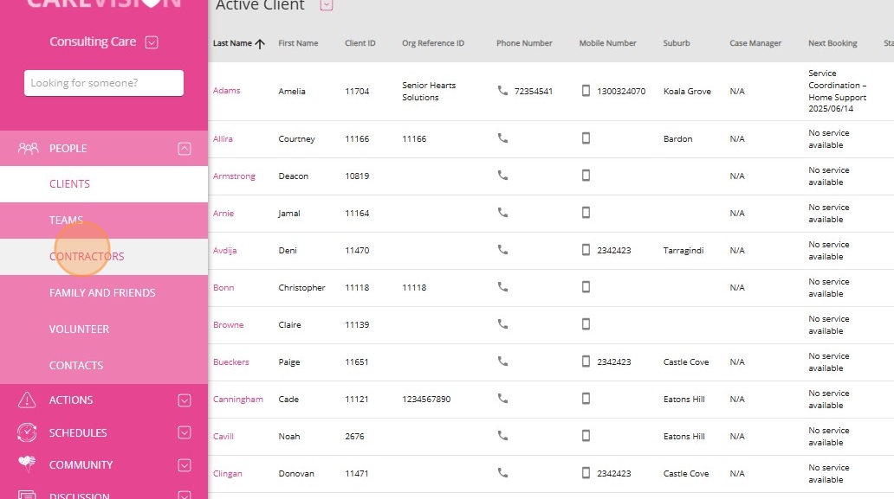Image resolution: width=894 pixels, height=499 pixels.
Task: Open the Consulting Care organisation dropdown
Action: 152,42
